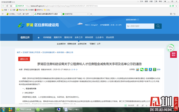Share article via WeChat icon
Viewport: 179px width, 112px height.
tap(142, 70)
